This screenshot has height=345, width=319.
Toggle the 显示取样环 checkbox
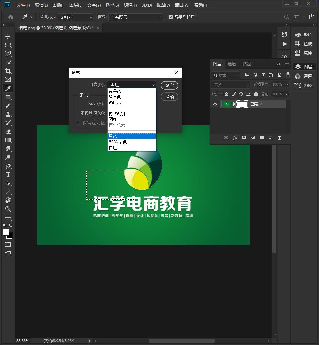pos(171,17)
